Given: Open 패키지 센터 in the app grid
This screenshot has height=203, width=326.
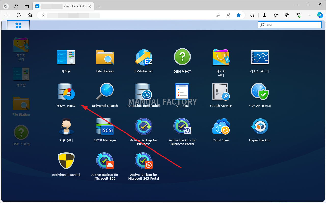Looking at the screenshot, I should coord(221,57).
